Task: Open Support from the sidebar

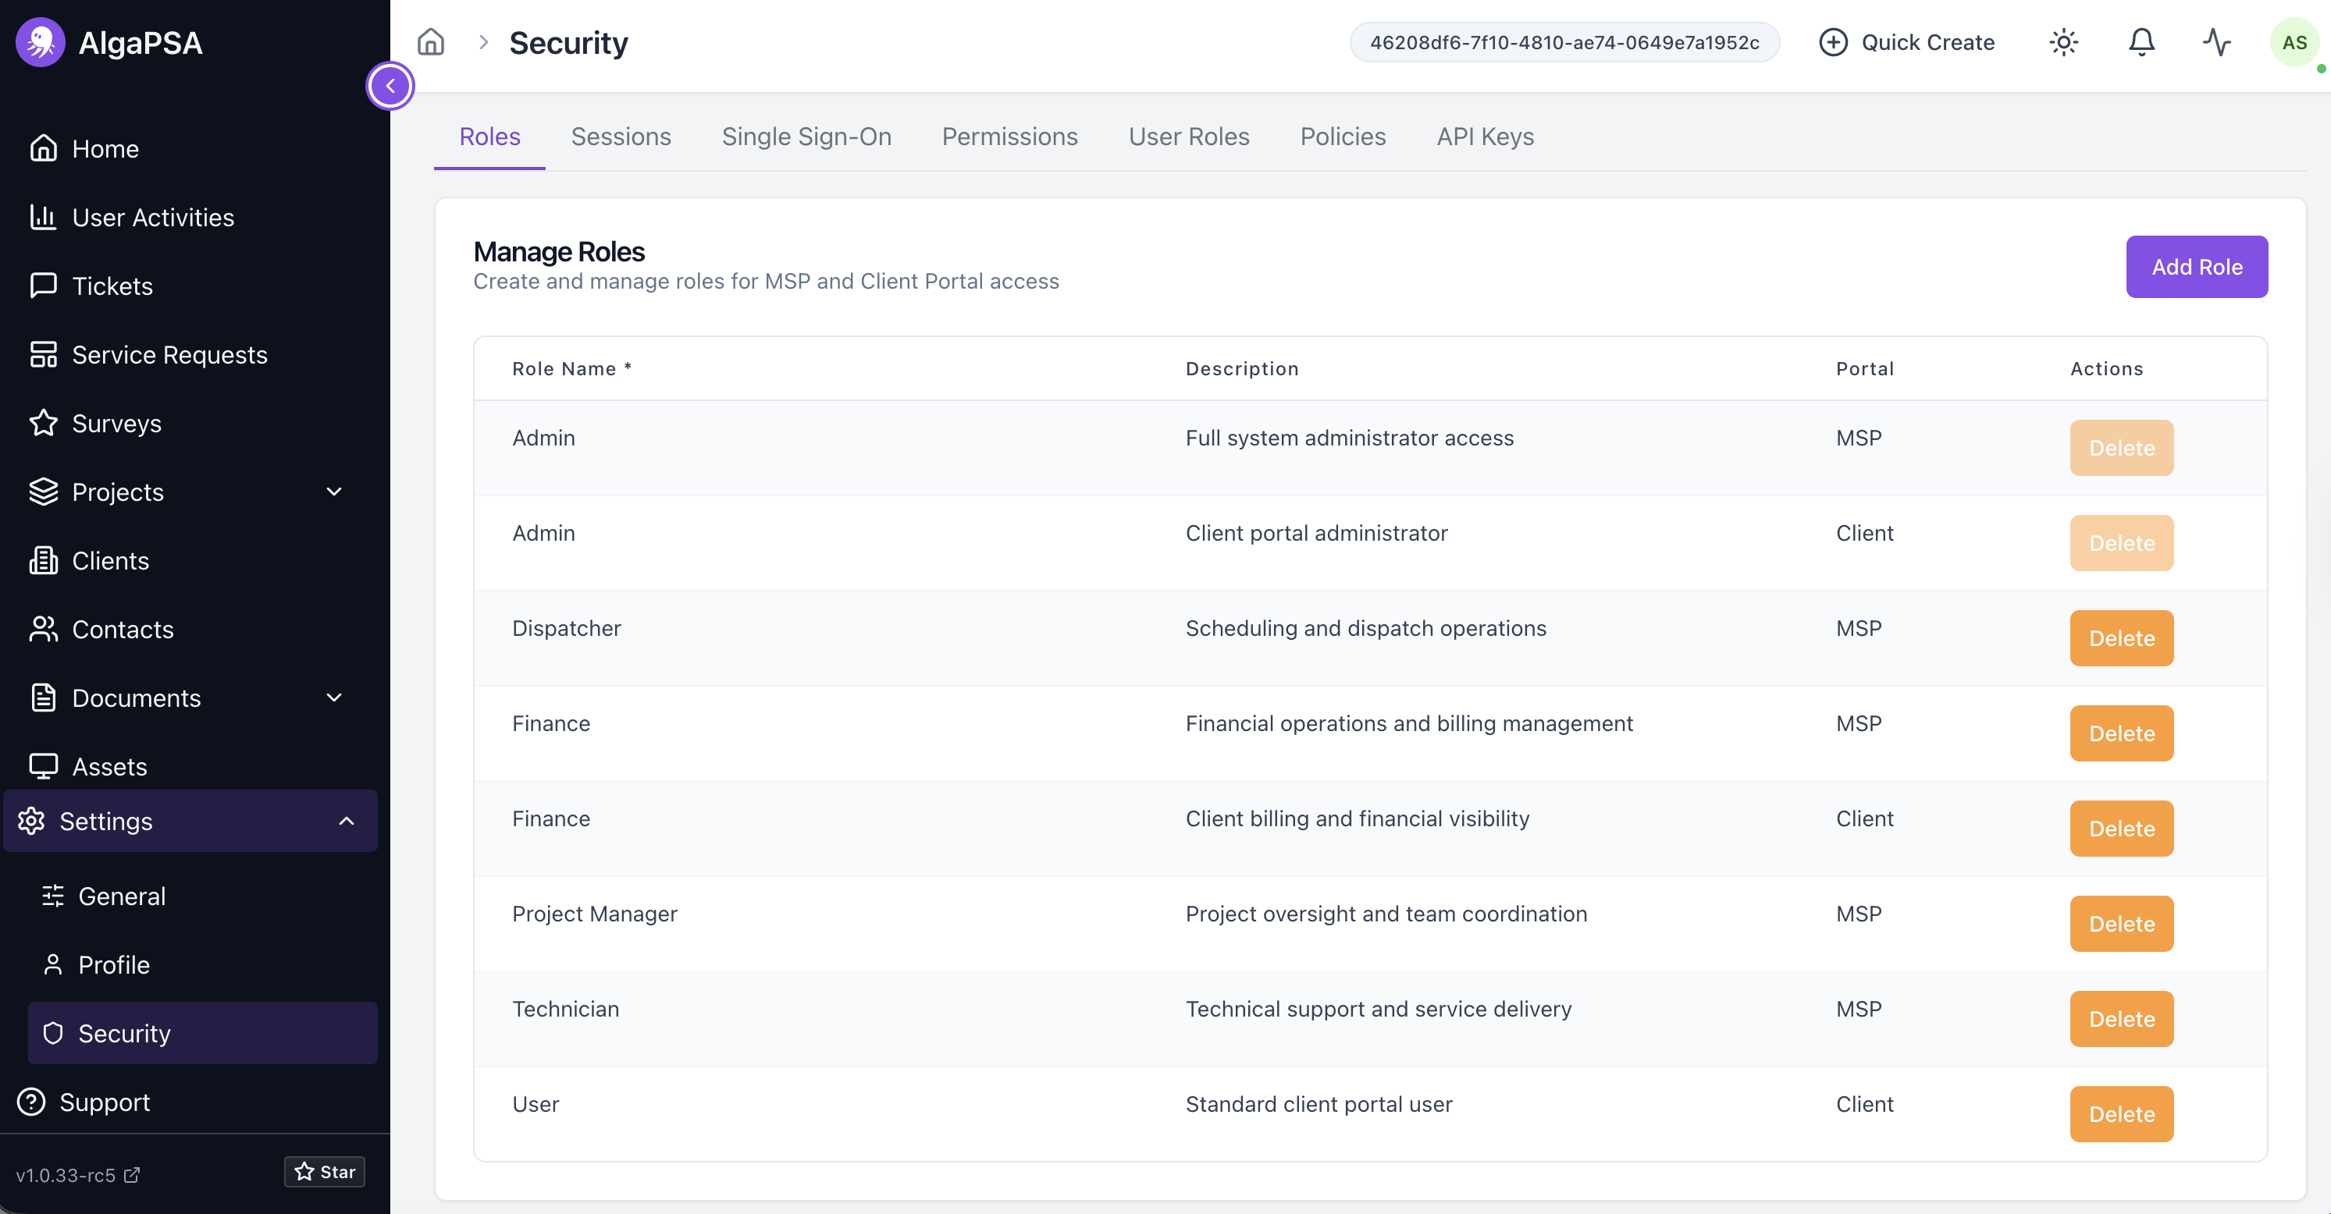Action: pyautogui.click(x=104, y=1102)
